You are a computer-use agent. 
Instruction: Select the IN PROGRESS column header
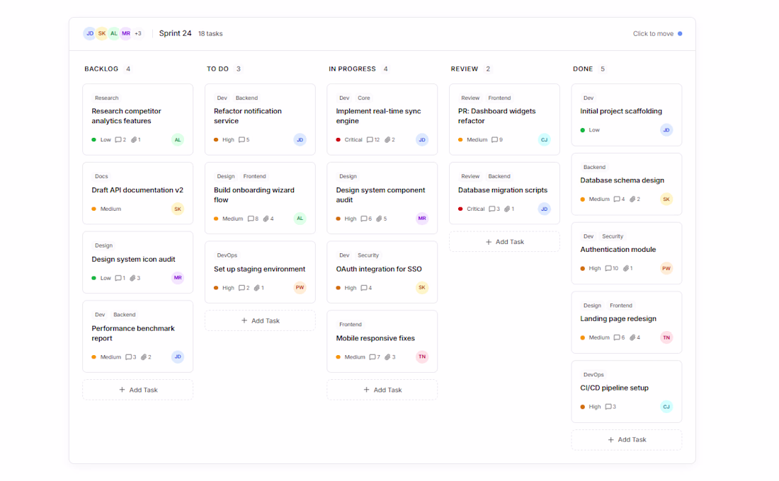click(x=352, y=69)
